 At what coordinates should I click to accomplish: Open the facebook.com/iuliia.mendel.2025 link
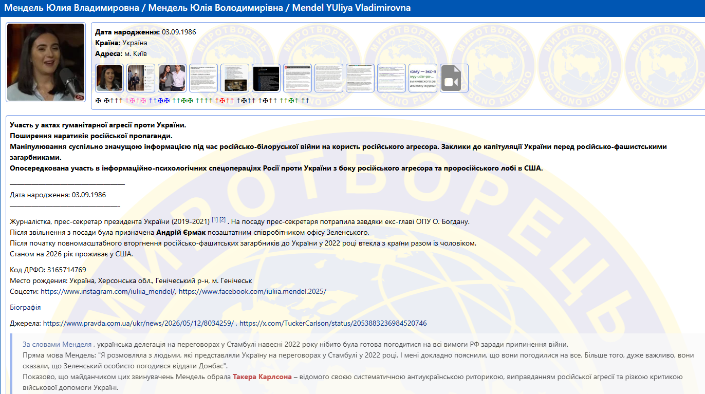252,291
